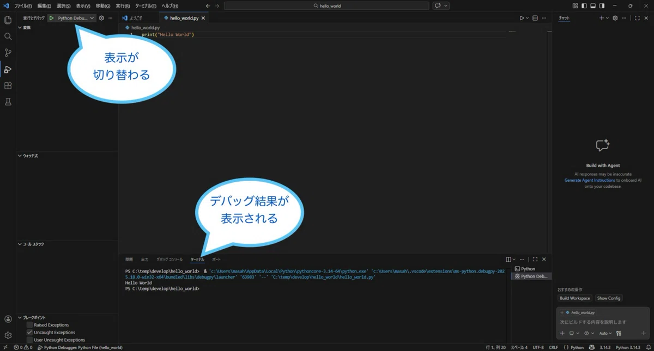This screenshot has height=351, width=654.
Task: Open the 実行 menu
Action: tap(123, 6)
